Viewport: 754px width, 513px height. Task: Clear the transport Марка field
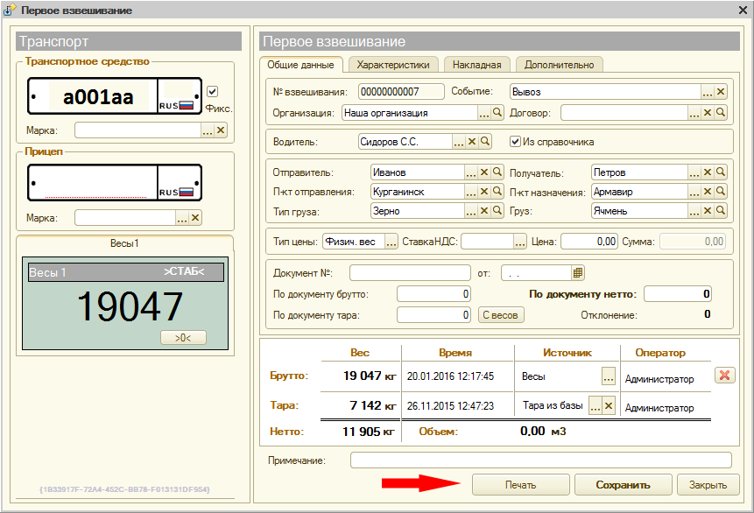tap(221, 130)
